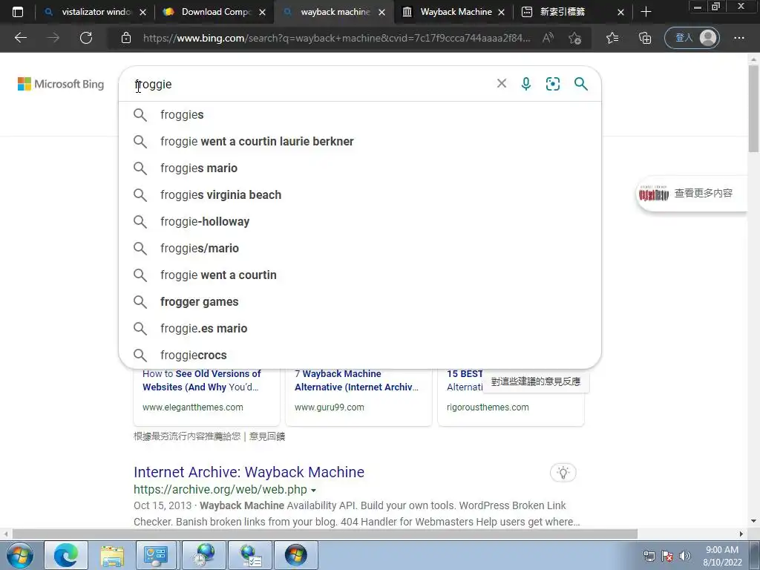
Task: Click the vertical scrollbar thumb
Action: click(x=753, y=108)
